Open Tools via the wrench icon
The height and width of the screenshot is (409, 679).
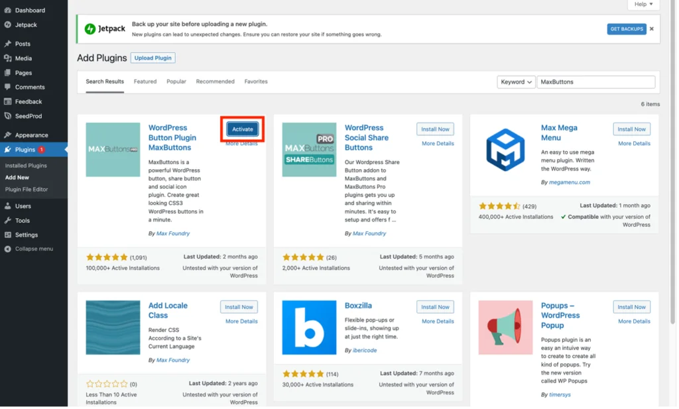[8, 221]
